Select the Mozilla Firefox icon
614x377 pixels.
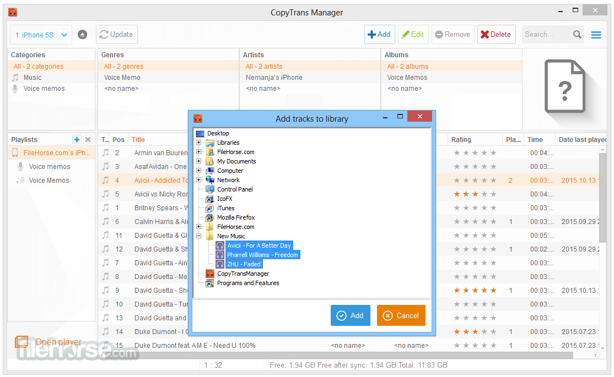click(x=211, y=217)
